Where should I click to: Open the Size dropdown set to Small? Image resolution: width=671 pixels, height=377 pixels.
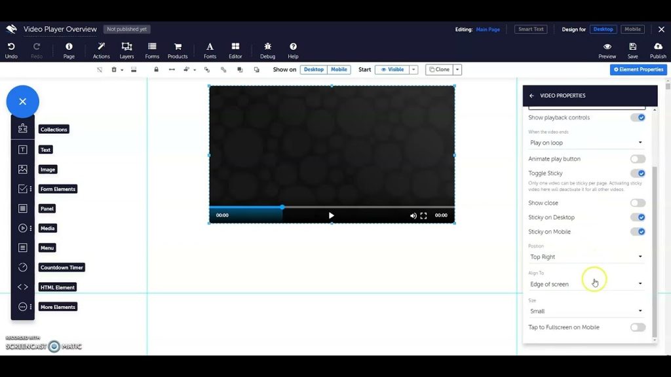[586, 312]
